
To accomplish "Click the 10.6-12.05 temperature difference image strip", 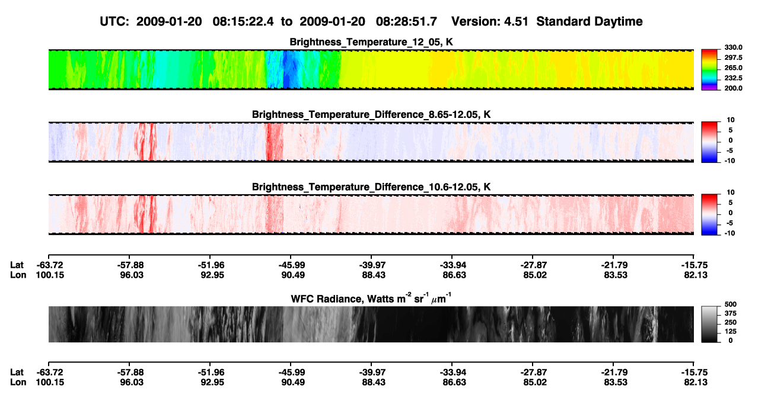I will (371, 214).
